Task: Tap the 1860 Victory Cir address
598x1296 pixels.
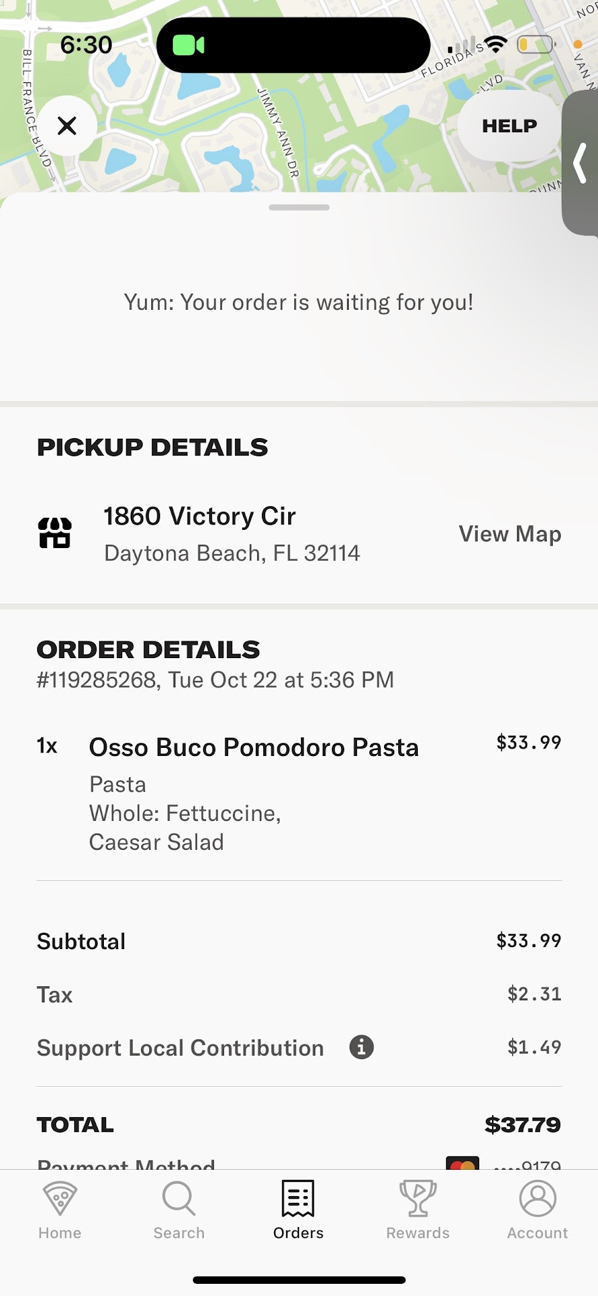Action: (200, 516)
